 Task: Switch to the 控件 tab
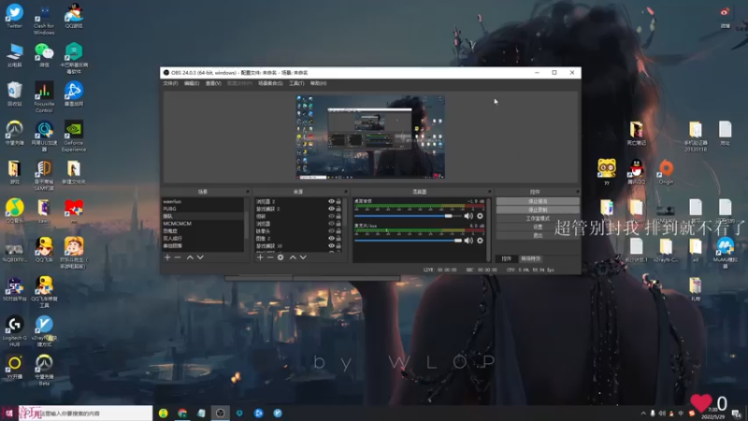point(507,259)
